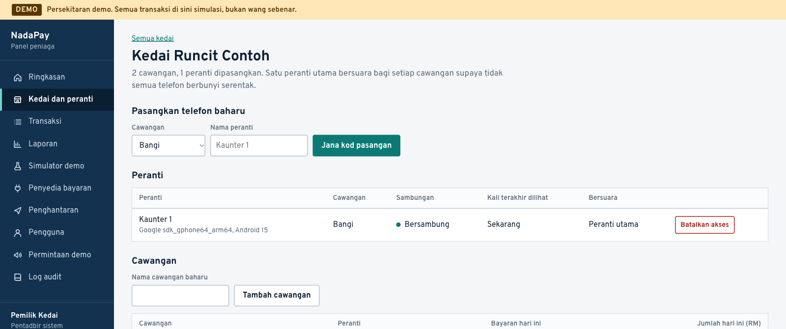The height and width of the screenshot is (329, 786).
Task: Click the Kali terakhir dilihat column header
Action: tap(517, 198)
